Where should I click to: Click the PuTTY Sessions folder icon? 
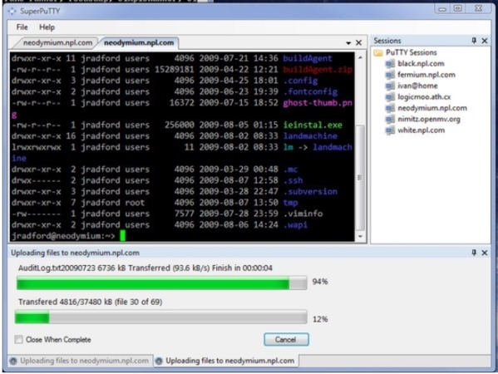378,52
